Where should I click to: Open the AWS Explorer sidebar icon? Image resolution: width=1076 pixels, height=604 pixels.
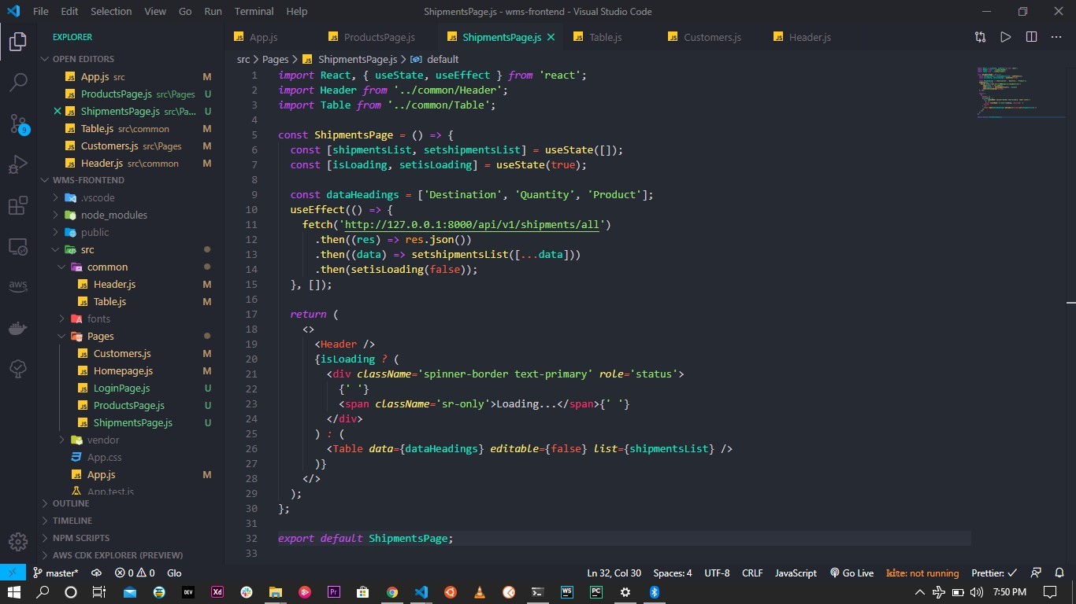coord(17,285)
